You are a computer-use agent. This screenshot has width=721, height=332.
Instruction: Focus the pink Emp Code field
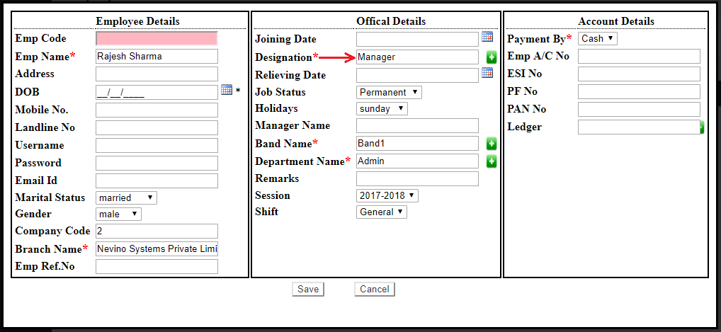(x=157, y=39)
